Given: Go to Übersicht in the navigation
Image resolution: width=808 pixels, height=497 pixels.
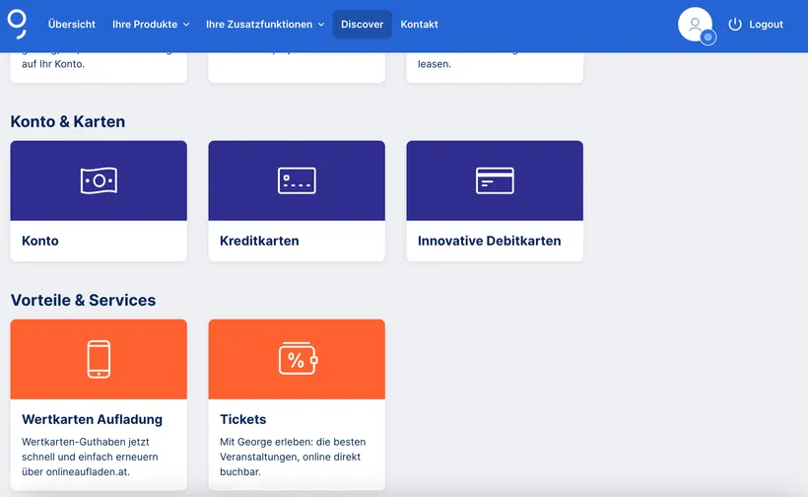Looking at the screenshot, I should pyautogui.click(x=72, y=25).
